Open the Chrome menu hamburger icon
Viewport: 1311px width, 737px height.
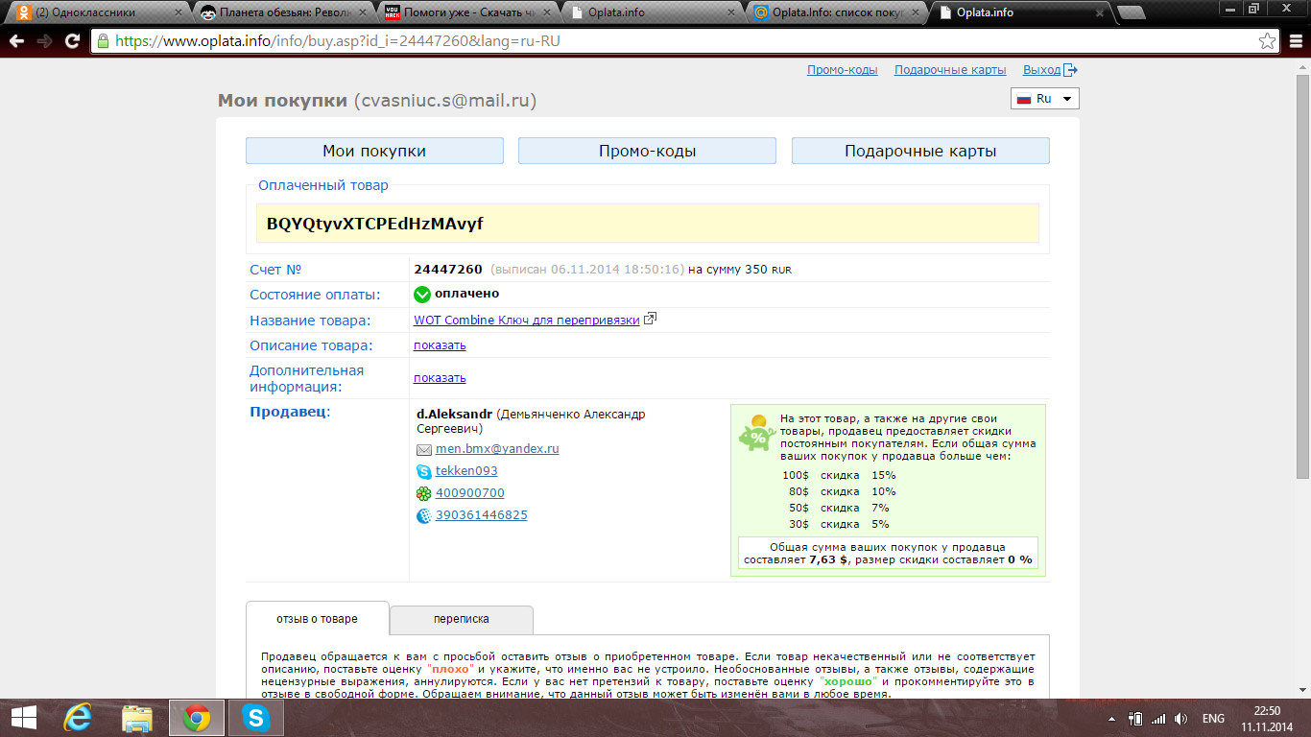(1295, 41)
